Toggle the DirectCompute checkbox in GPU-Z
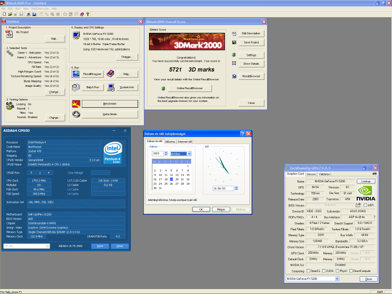The width and height of the screenshot is (392, 294). [351, 271]
